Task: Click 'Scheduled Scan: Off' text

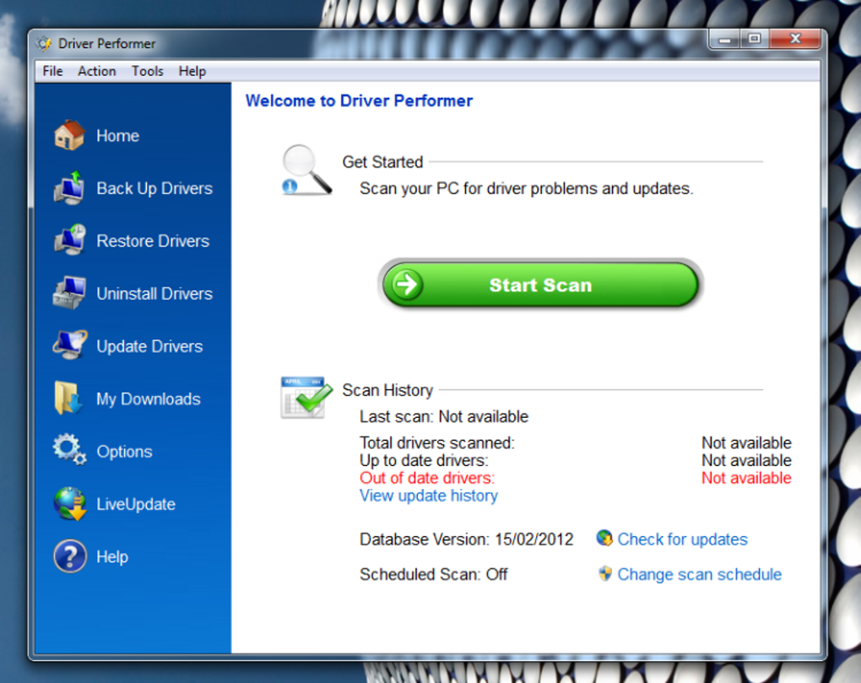Action: 433,574
